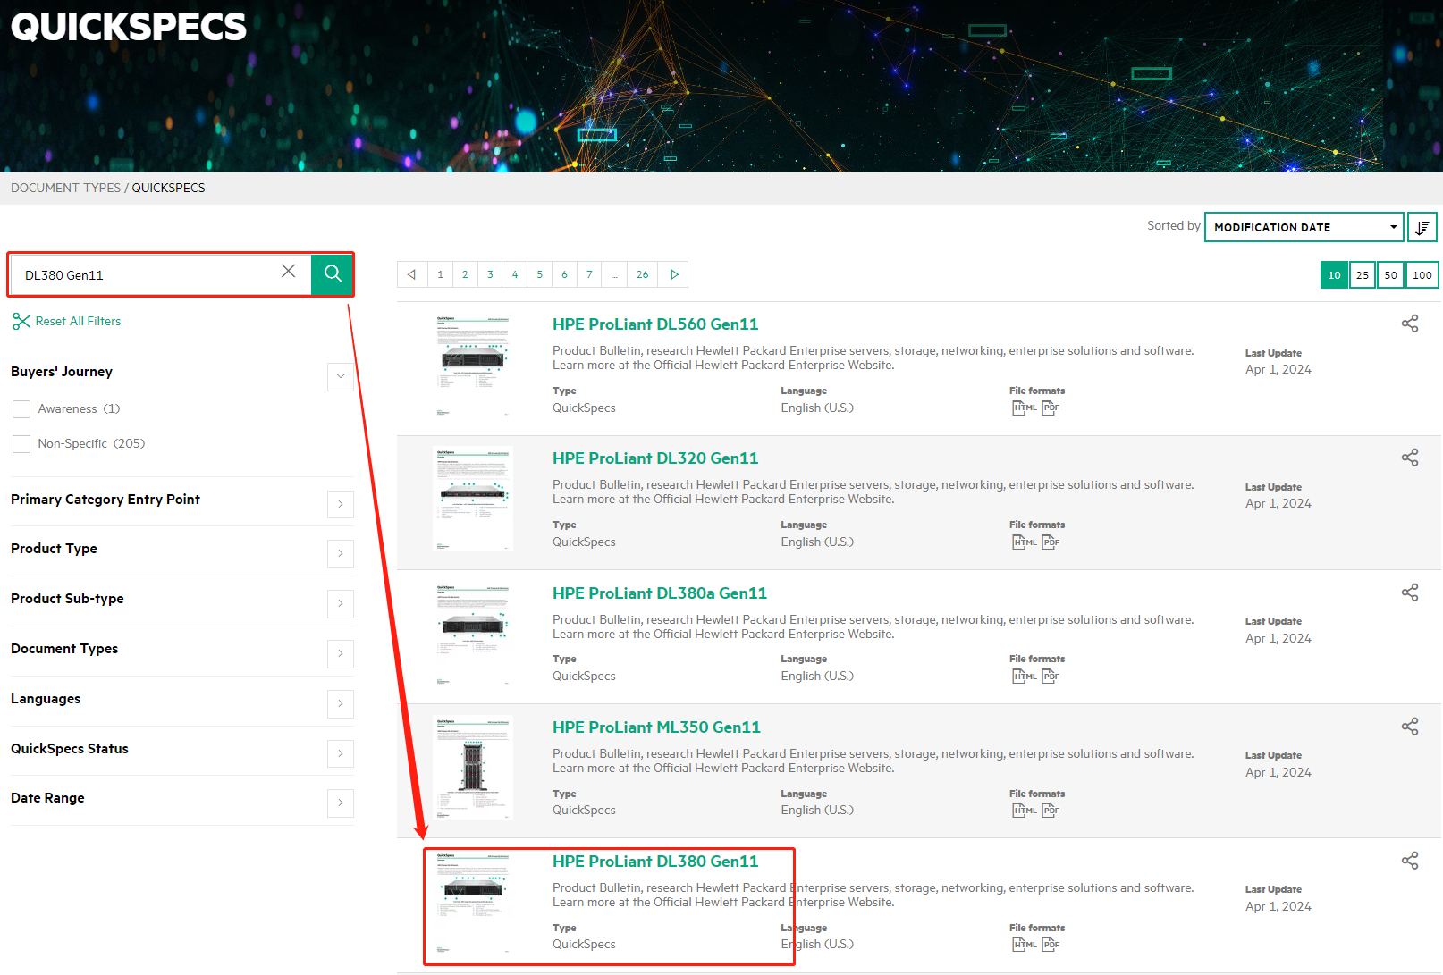Click the QUICKSPECS breadcrumb link
Viewport: 1443px width, 975px height.
tap(169, 188)
